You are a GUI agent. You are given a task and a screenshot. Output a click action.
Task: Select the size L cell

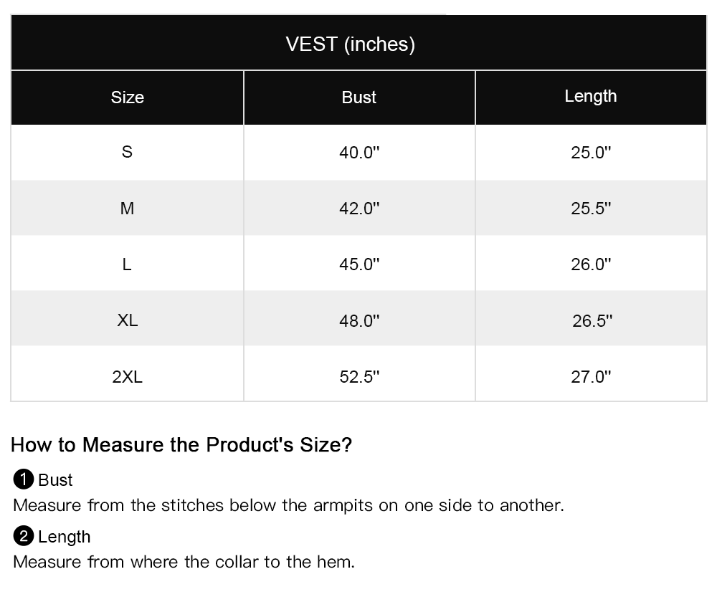127,264
